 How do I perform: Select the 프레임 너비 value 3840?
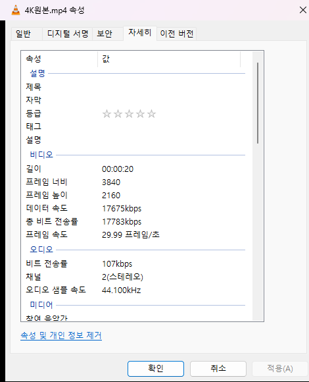[111, 182]
